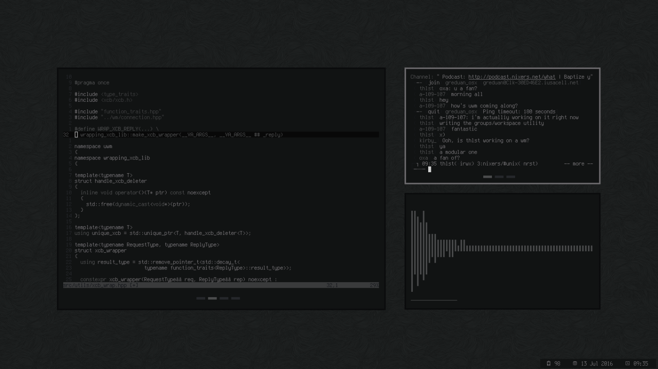Click the battery icon in status bar
Viewport: 658px width, 369px height.
click(x=549, y=363)
